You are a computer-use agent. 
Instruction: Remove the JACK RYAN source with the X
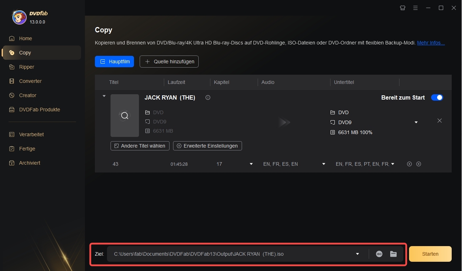point(440,121)
